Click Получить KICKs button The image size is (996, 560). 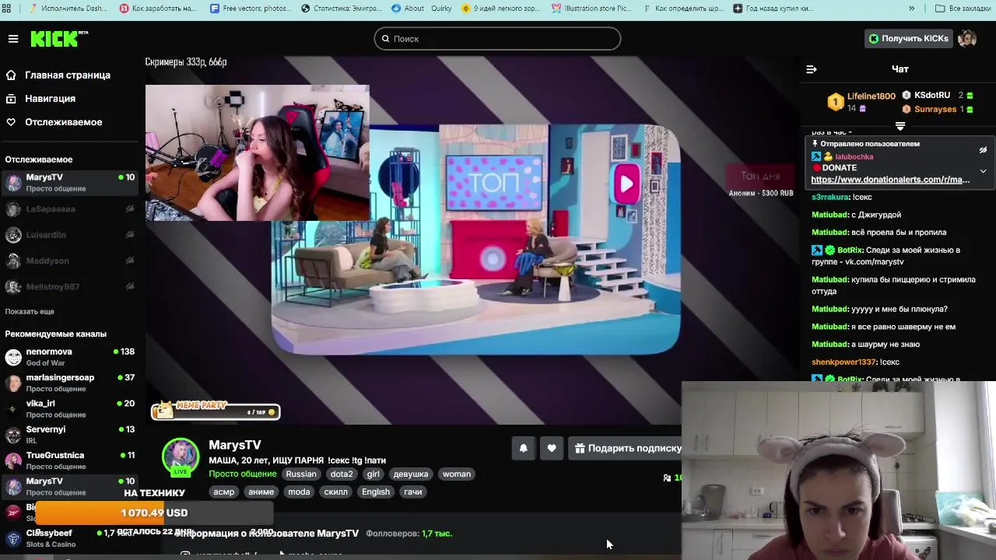tap(908, 39)
